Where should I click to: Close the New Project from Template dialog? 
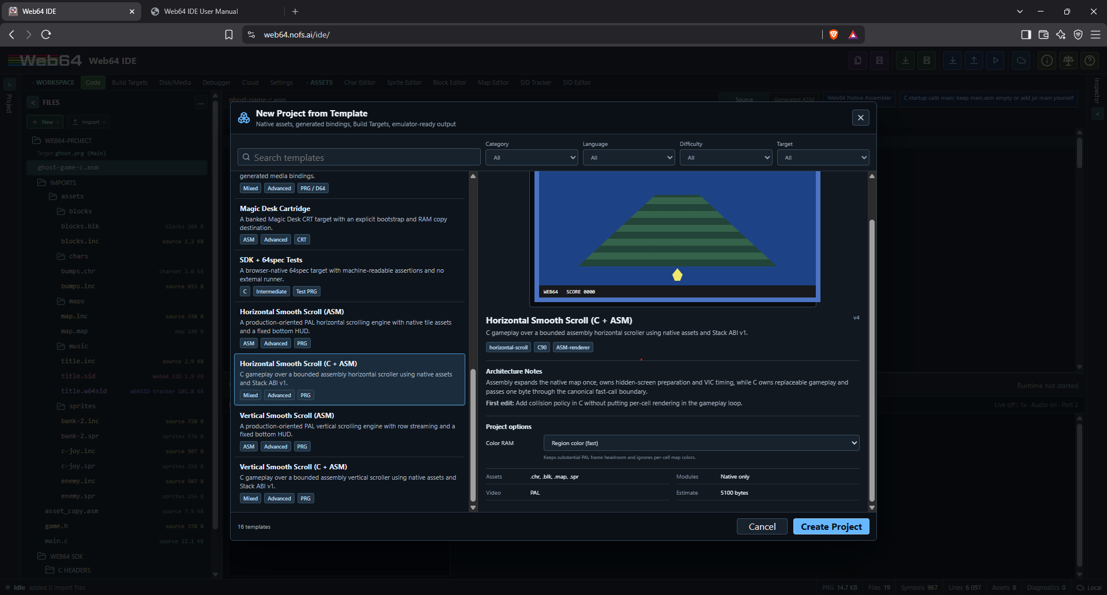(x=860, y=118)
